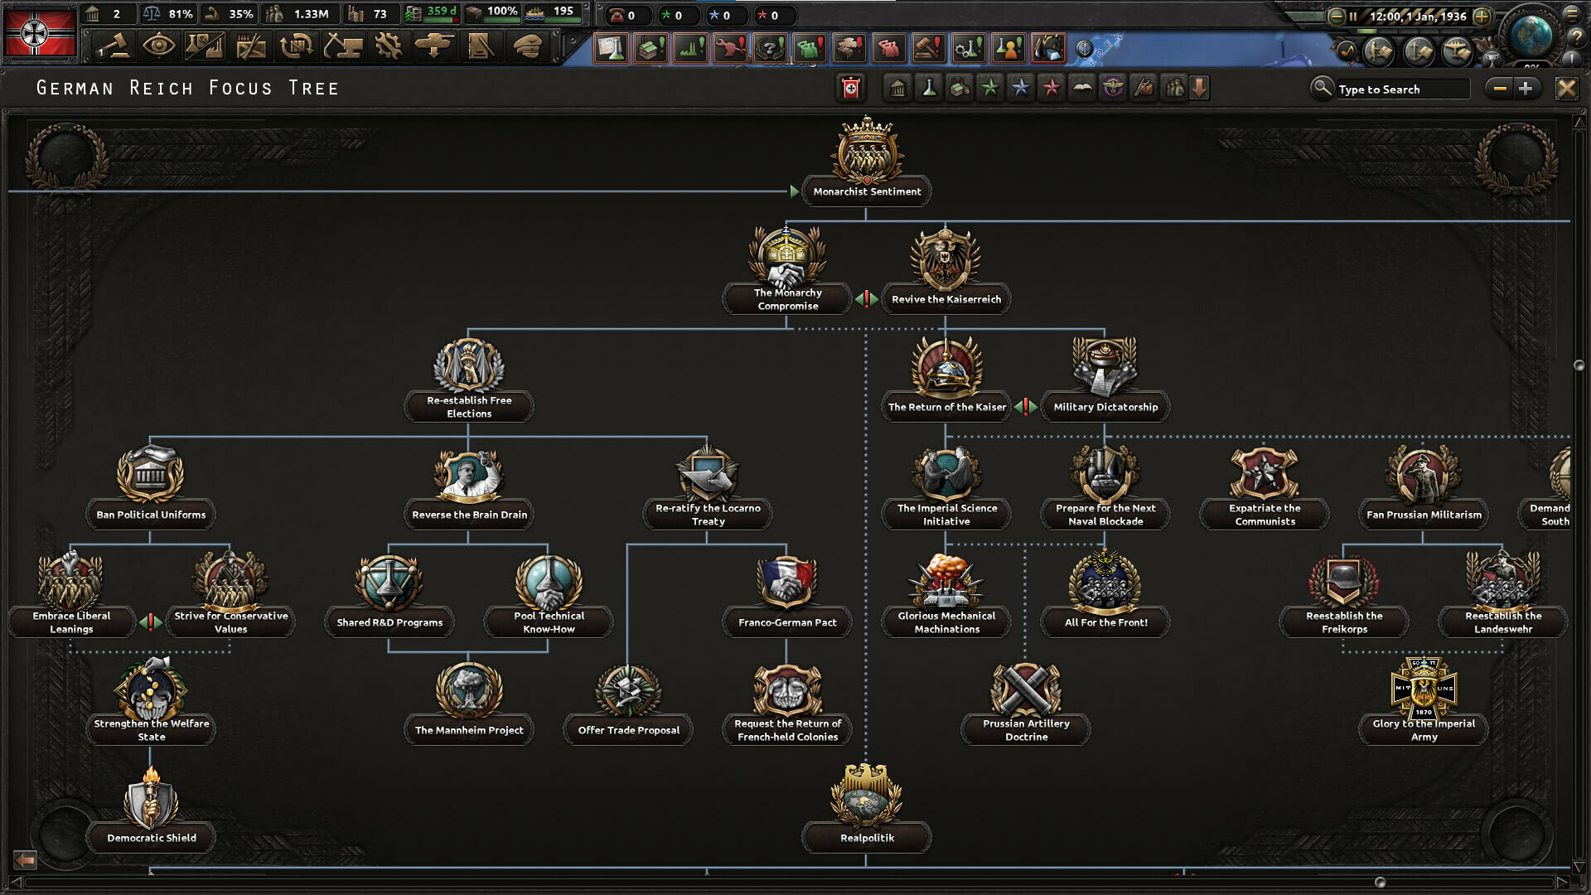Open the main menu hamburger icon
The width and height of the screenshot is (1591, 895).
(1572, 13)
